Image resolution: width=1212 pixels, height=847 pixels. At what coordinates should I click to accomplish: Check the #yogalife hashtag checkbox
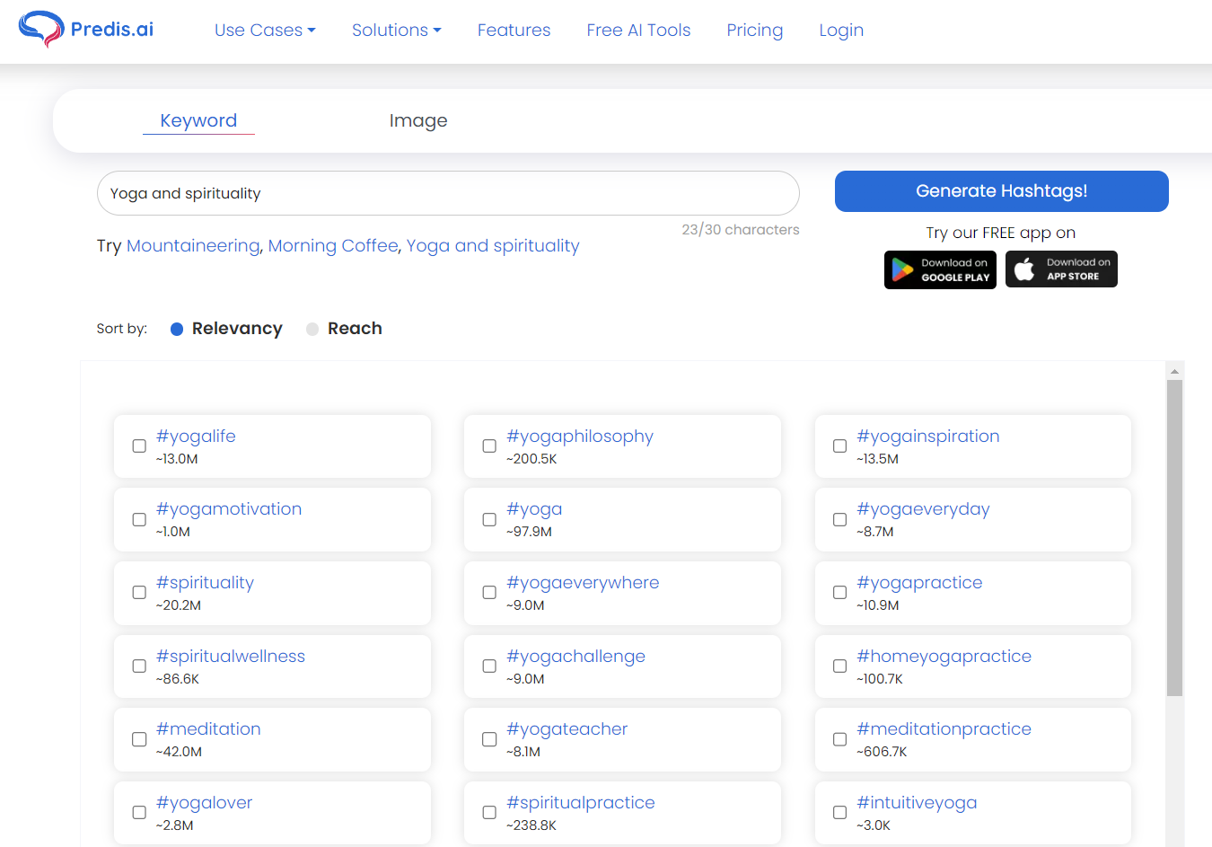click(139, 446)
